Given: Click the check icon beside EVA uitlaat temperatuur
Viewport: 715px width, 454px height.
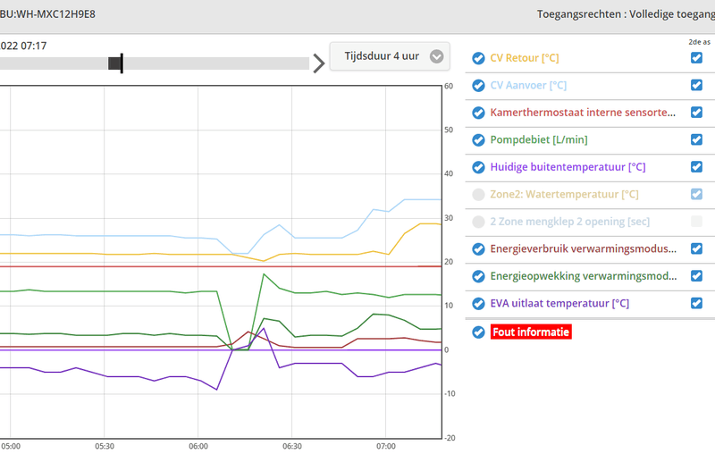Looking at the screenshot, I should pyautogui.click(x=479, y=303).
